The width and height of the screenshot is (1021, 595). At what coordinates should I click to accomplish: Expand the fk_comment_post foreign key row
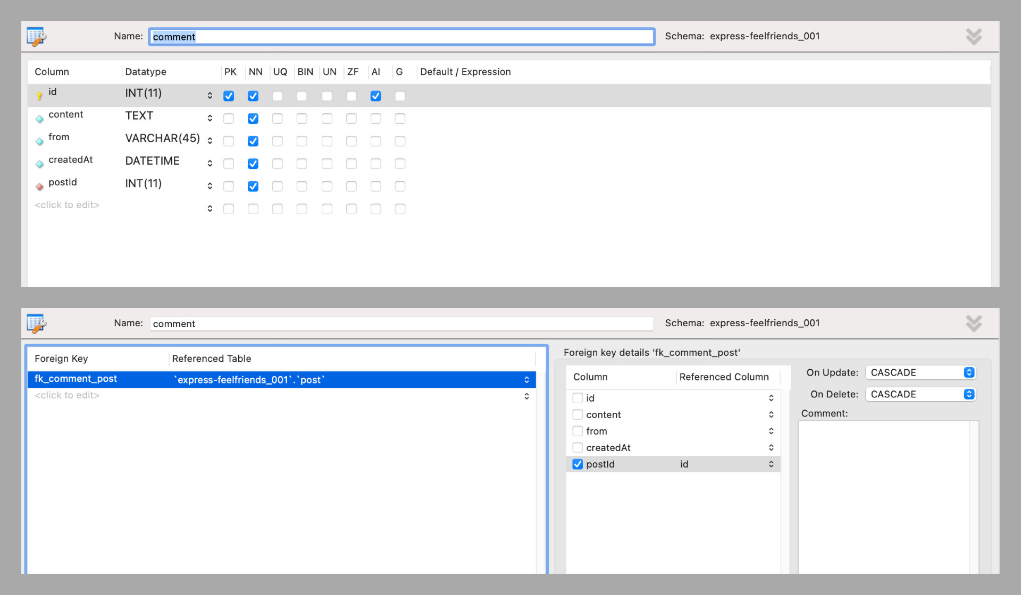point(528,380)
